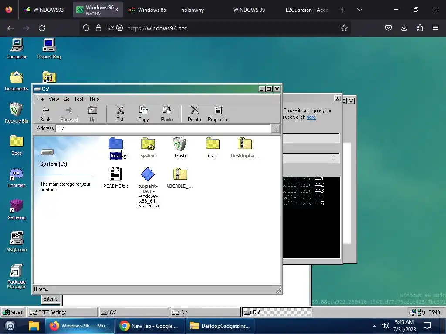Open Google Chrome from Windows taskbar
Image resolution: width=446 pixels, height=334 pixels.
[x=150, y=326]
